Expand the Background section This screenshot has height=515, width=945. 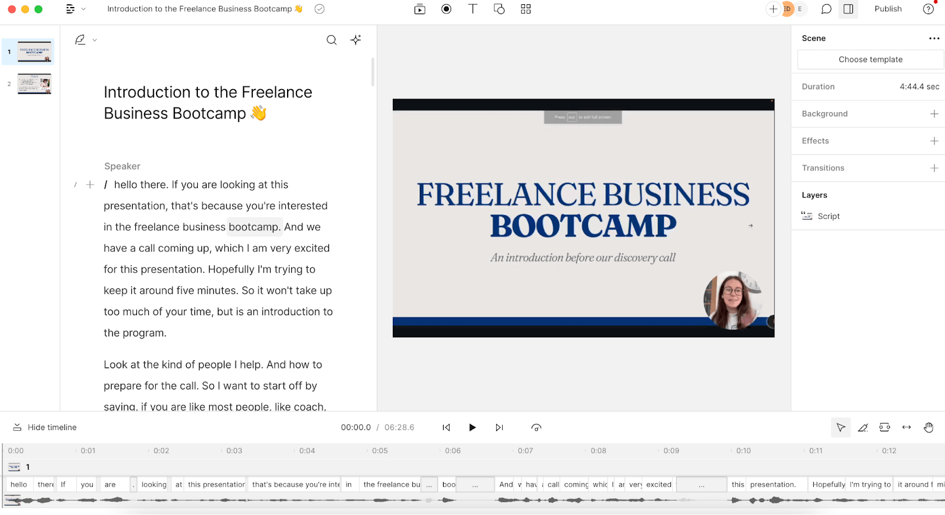[934, 114]
